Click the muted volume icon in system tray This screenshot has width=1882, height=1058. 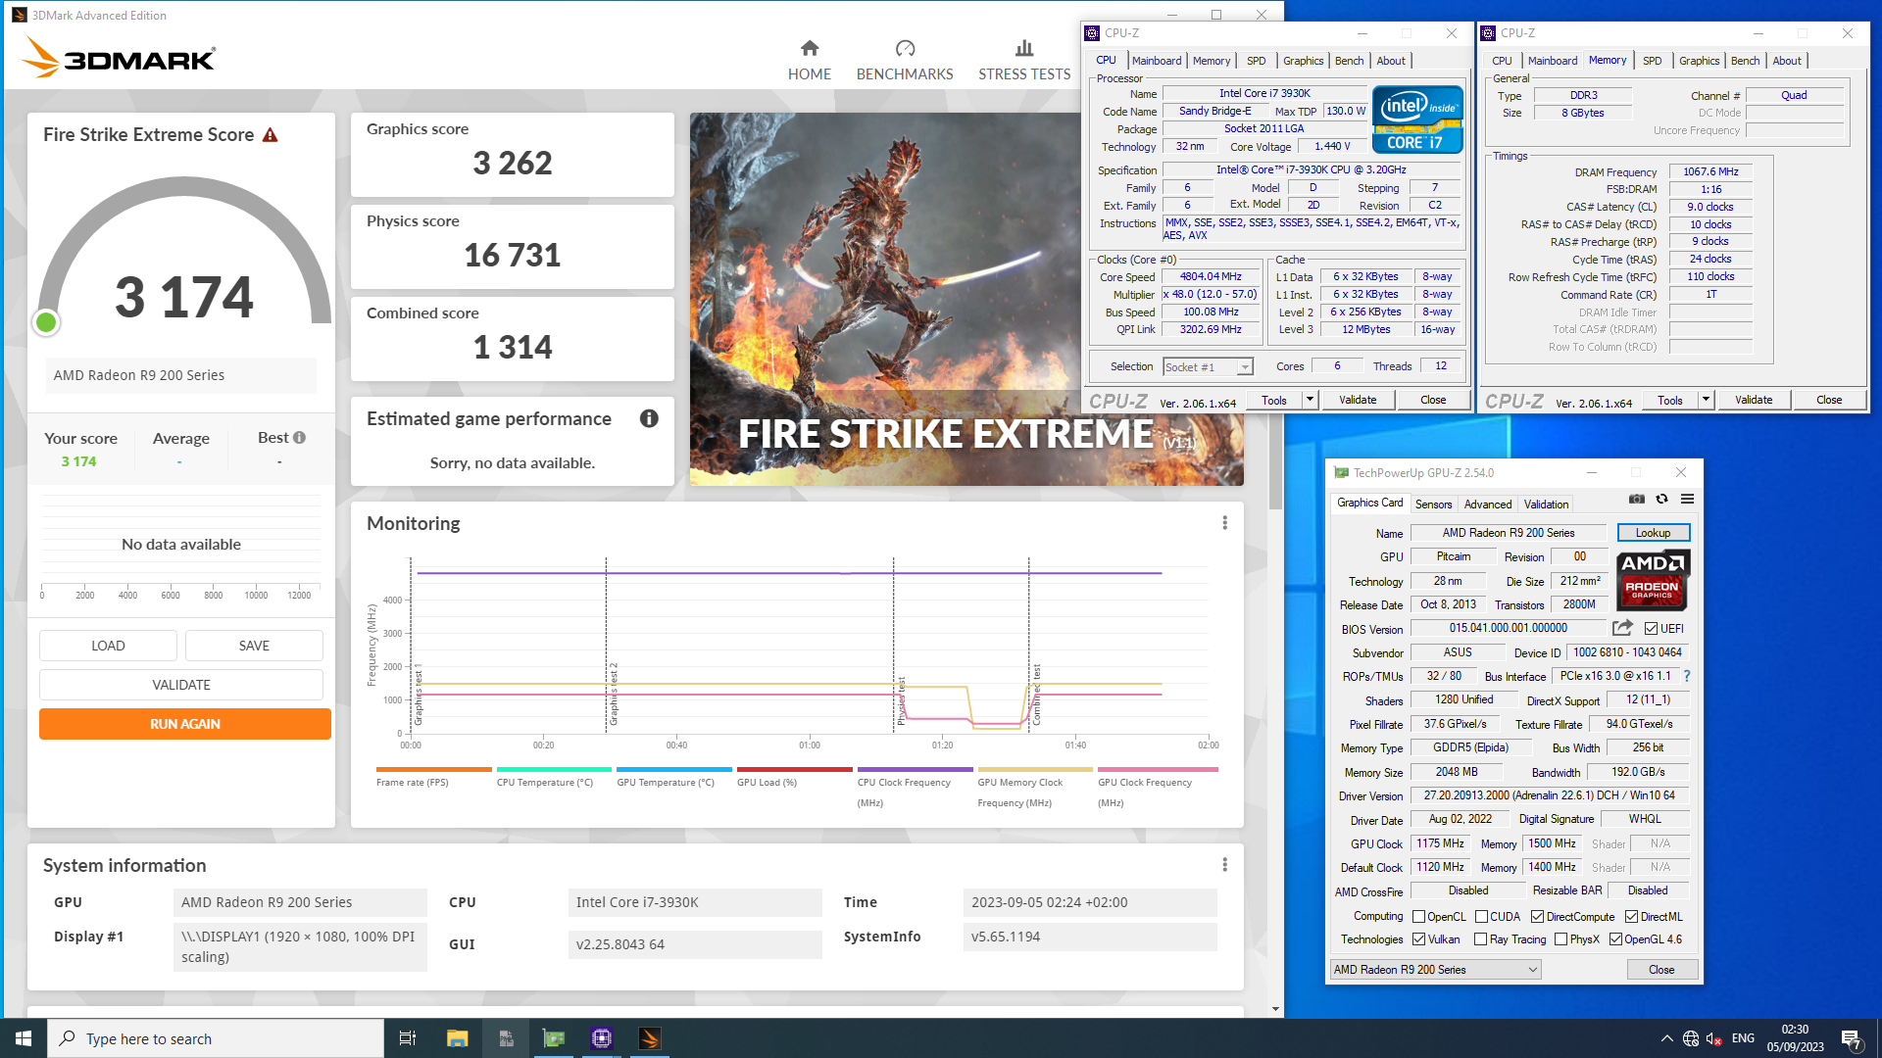tap(1714, 1038)
